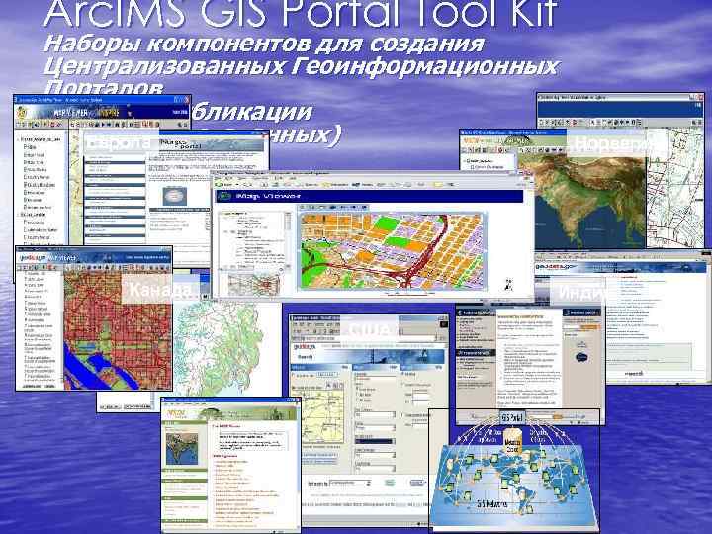
Task: Click the dark blue round logo in the portal sidebar
Action: point(581,357)
